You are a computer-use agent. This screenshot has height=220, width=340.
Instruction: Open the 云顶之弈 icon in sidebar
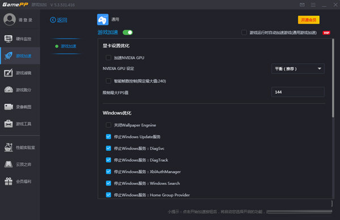pos(8,164)
